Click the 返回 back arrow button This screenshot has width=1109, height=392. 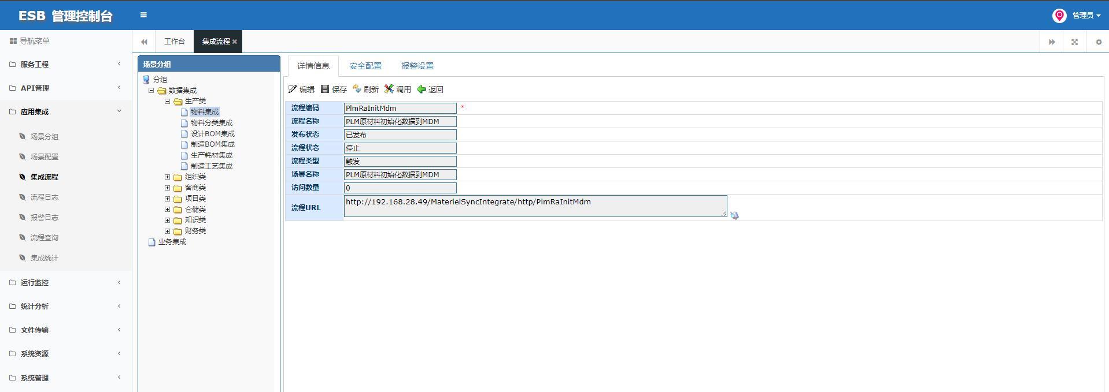click(x=430, y=89)
